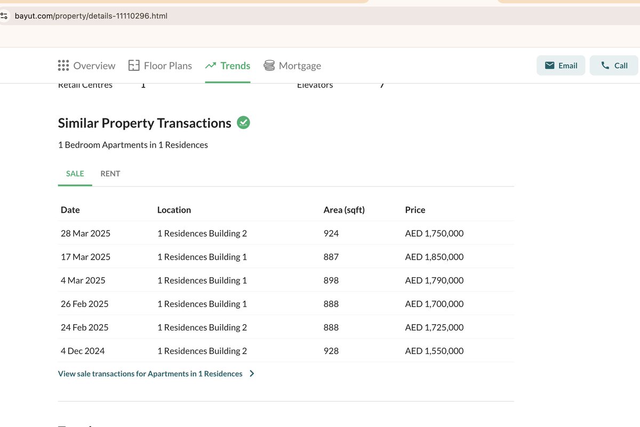Click the Similar Property Transactions heading
The image size is (640, 427).
point(145,123)
